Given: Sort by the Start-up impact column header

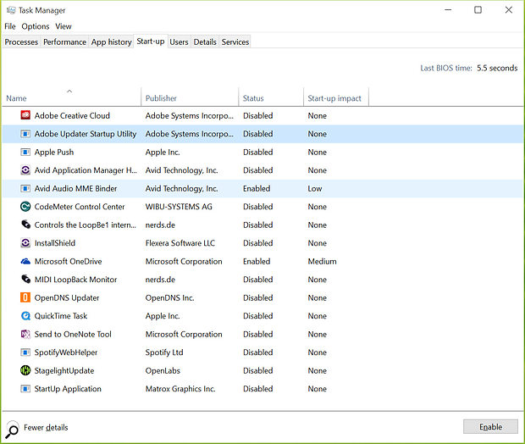Looking at the screenshot, I should coord(336,97).
